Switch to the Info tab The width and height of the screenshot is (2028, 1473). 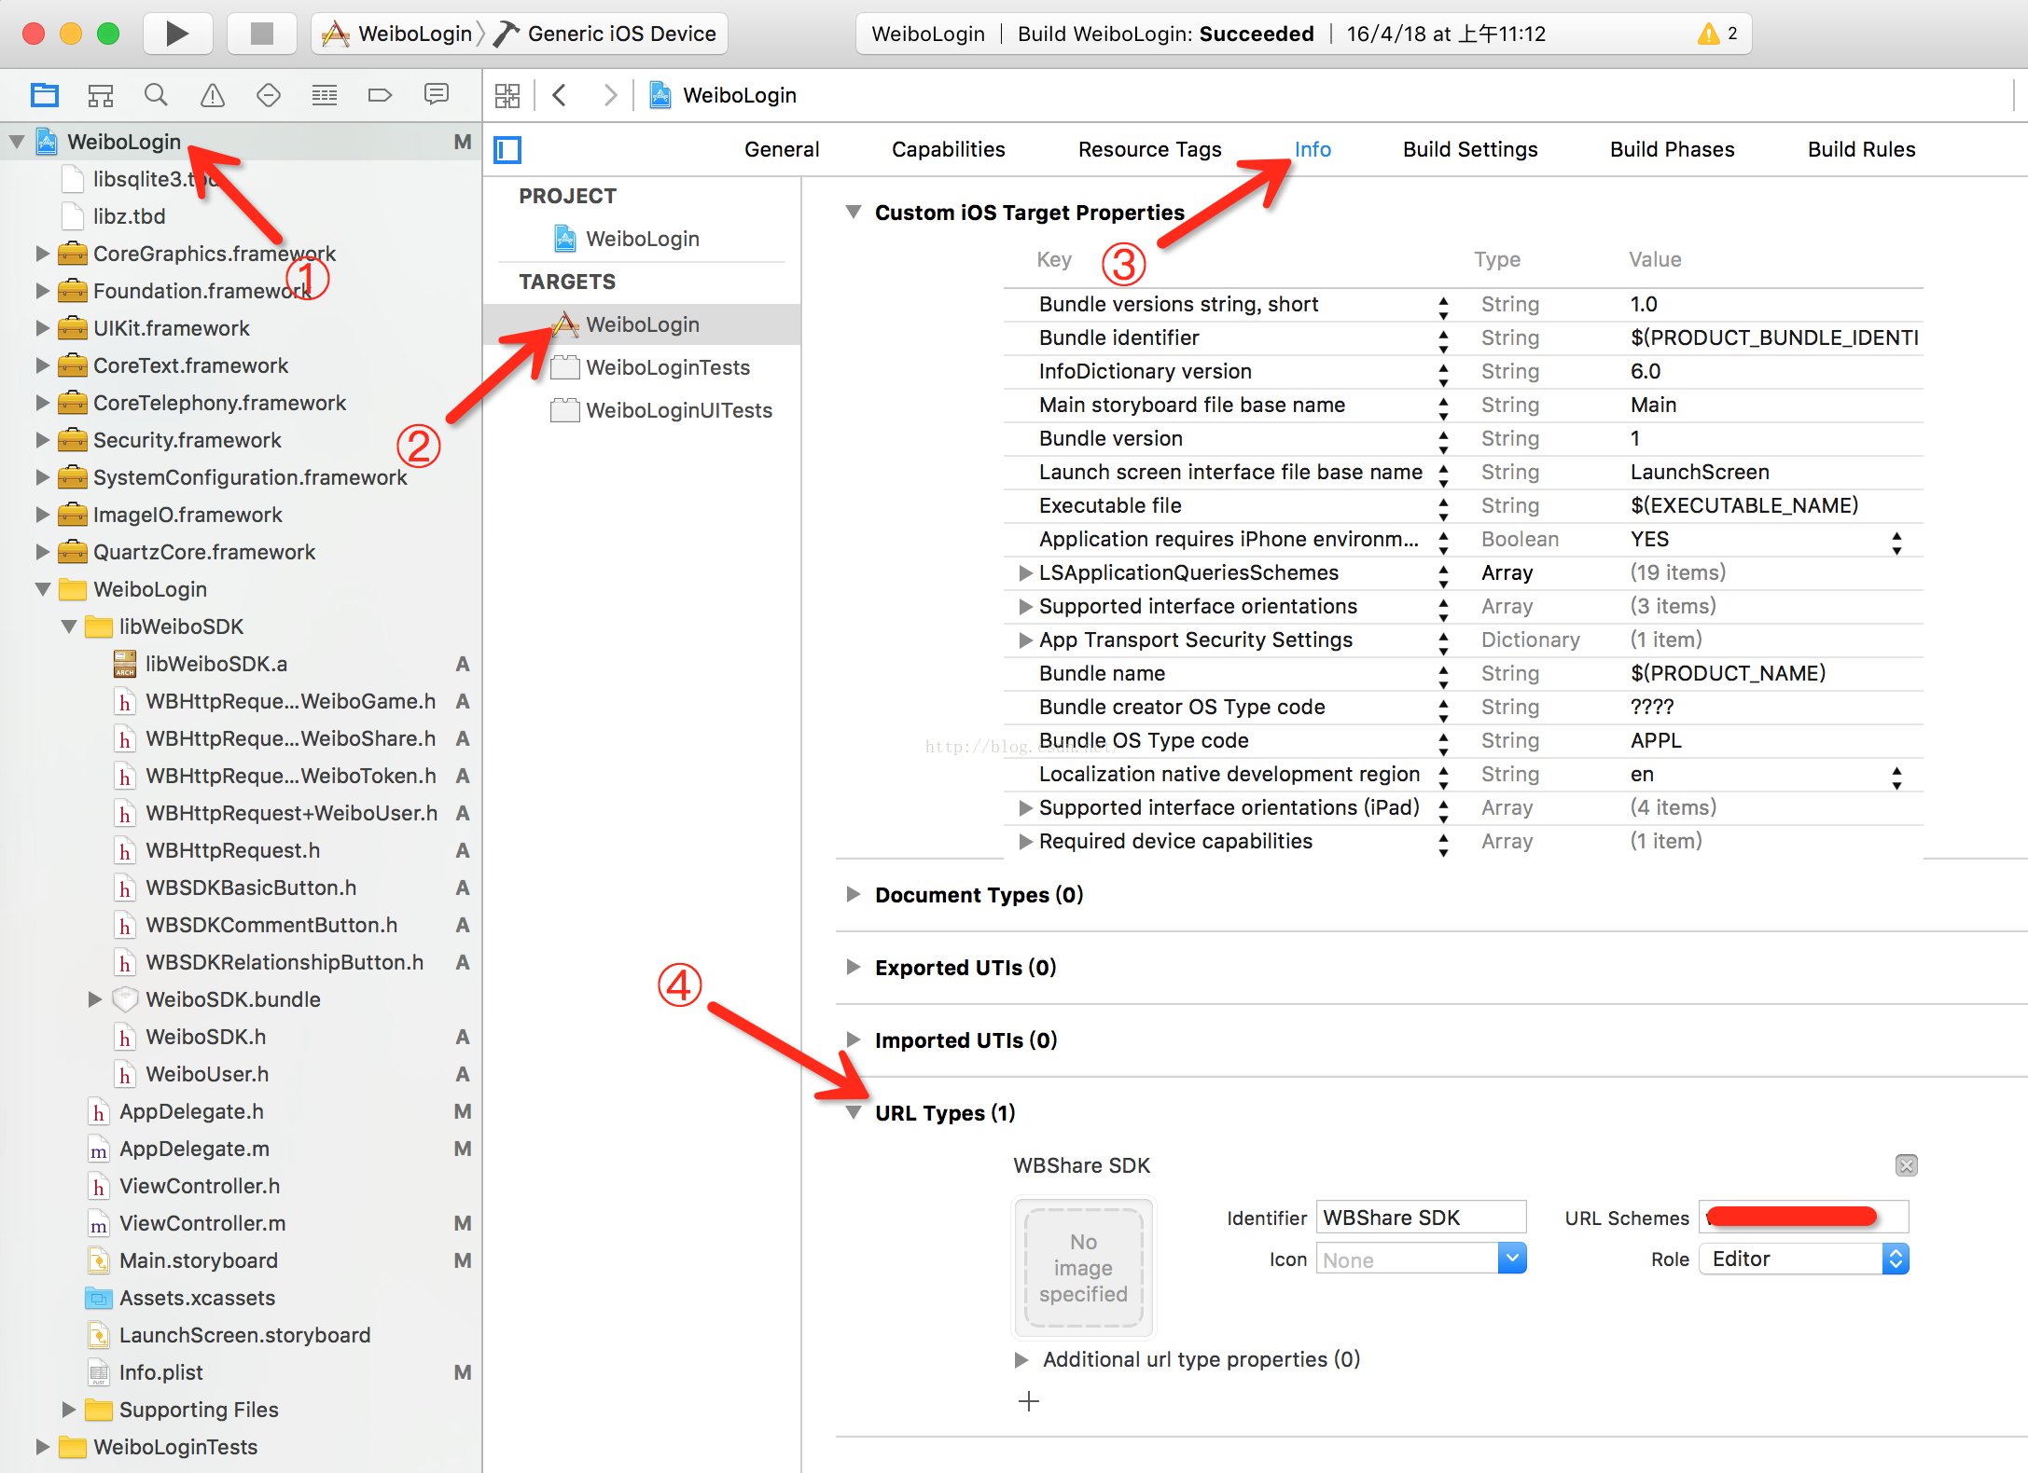tap(1313, 149)
